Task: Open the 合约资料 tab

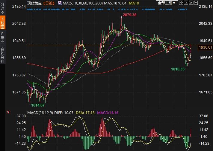Action: 2,55
